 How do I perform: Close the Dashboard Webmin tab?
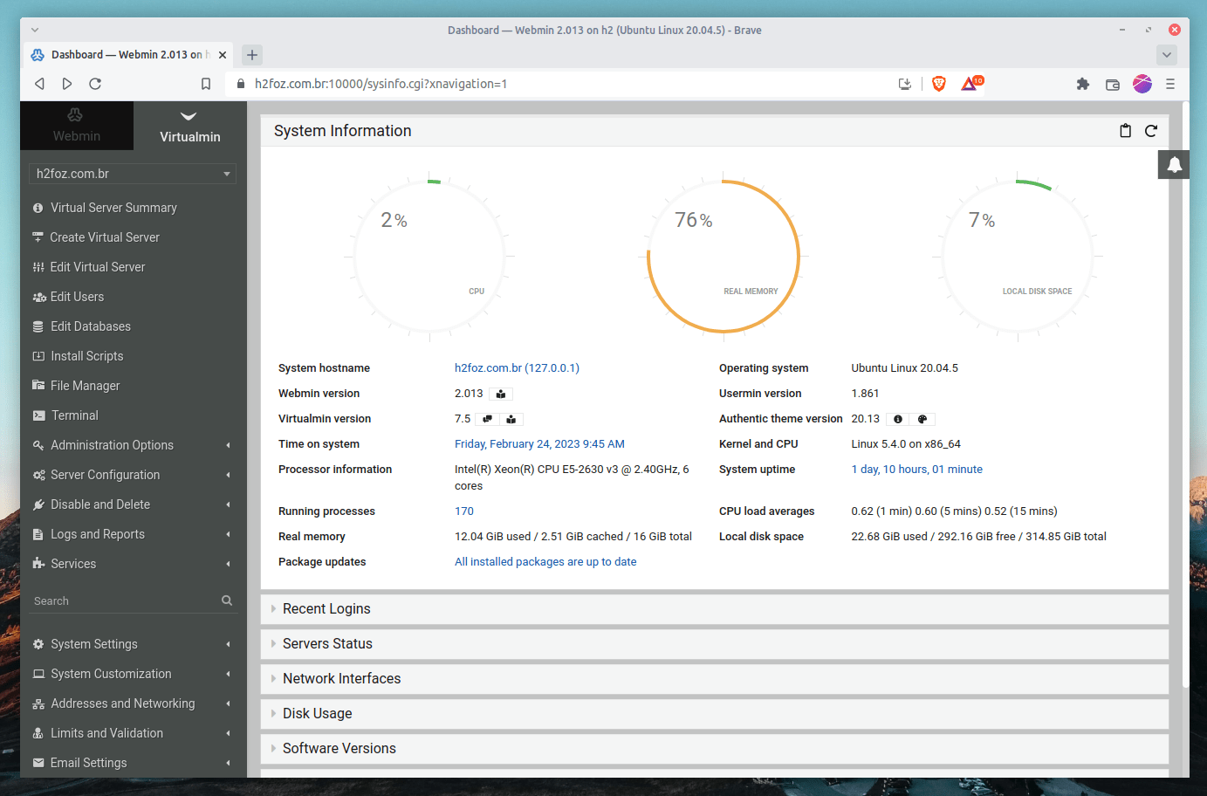(223, 55)
